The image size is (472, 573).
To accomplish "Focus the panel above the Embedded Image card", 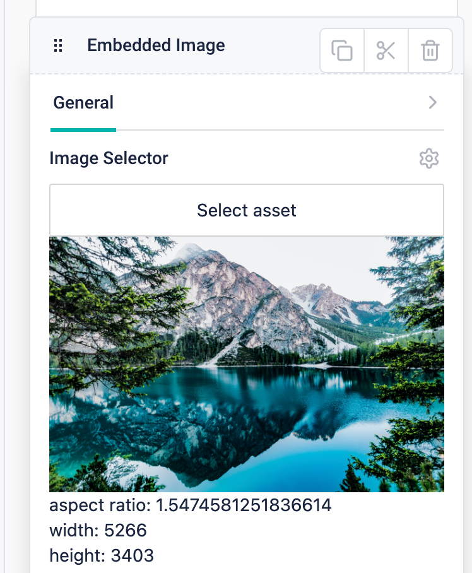I will (247, 8).
